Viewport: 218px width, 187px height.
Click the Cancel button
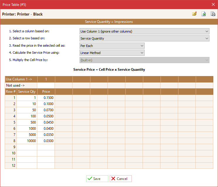tap(121, 178)
